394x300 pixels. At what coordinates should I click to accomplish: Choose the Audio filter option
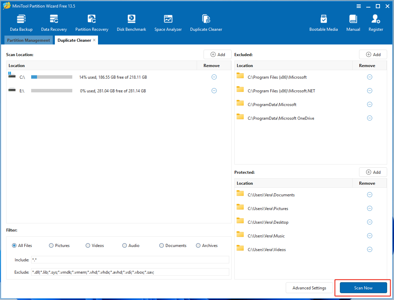[124, 245]
